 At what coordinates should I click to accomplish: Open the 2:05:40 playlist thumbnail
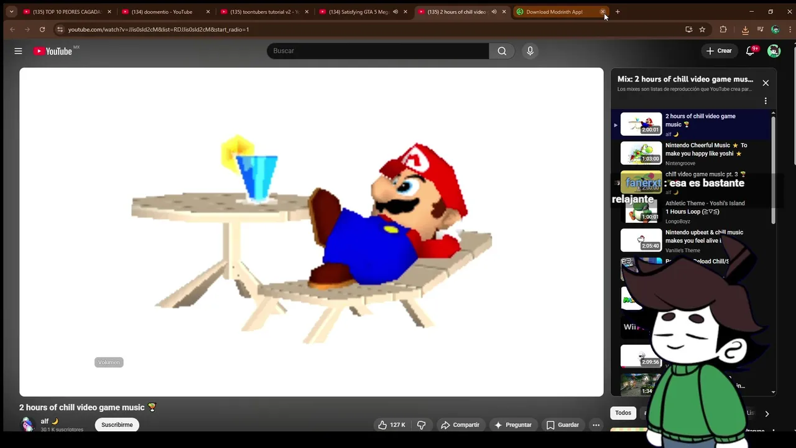pyautogui.click(x=641, y=240)
